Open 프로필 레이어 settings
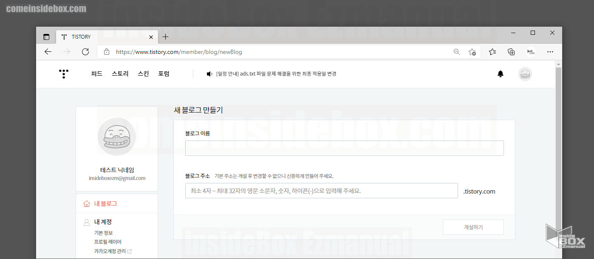The height and width of the screenshot is (259, 594). (x=108, y=242)
